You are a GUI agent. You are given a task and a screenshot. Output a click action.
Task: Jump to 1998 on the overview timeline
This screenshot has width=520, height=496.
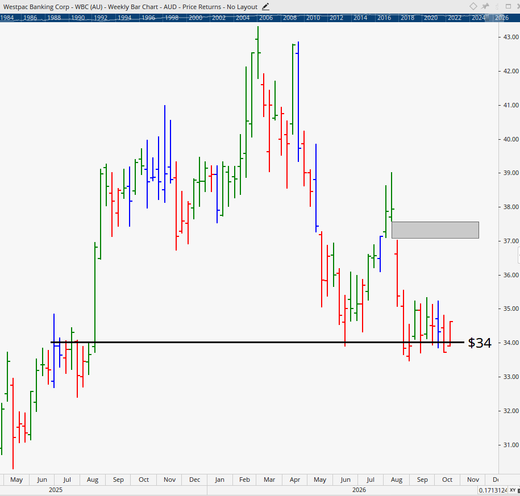[172, 18]
